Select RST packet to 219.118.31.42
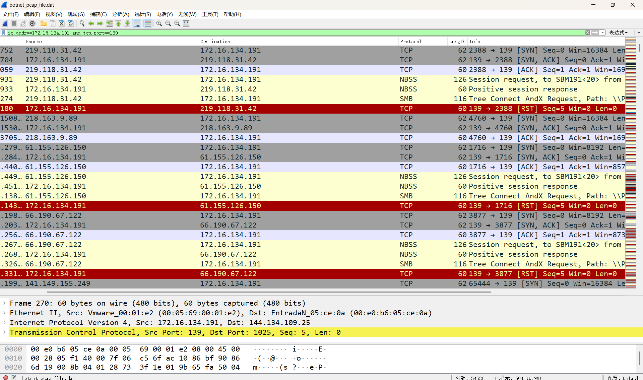643x380 pixels. tap(312, 109)
